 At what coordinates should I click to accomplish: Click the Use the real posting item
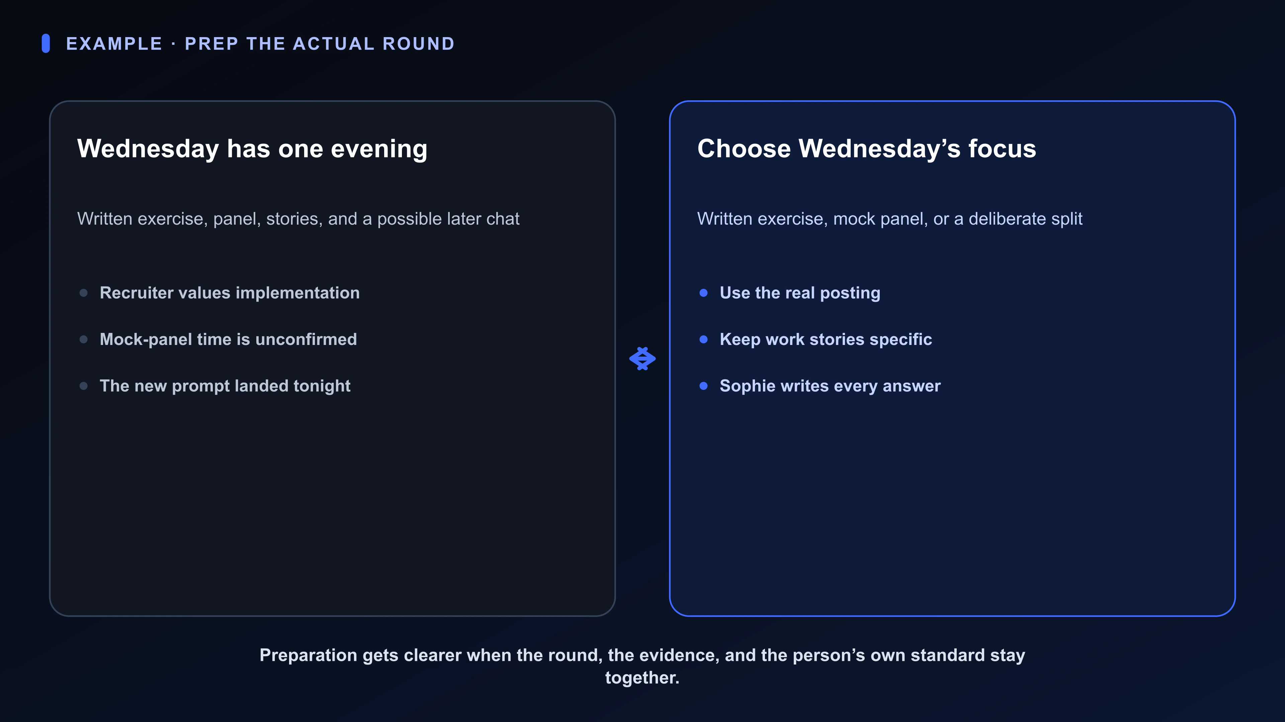(x=800, y=293)
